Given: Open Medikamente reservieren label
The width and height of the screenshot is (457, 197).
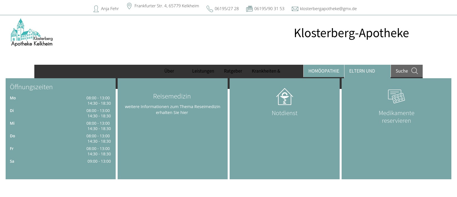Looking at the screenshot, I should 396,117.
